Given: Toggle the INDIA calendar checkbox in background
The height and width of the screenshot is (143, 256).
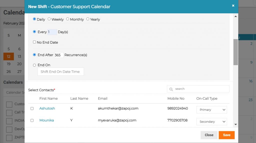Looking at the screenshot, I should [x=9, y=121].
